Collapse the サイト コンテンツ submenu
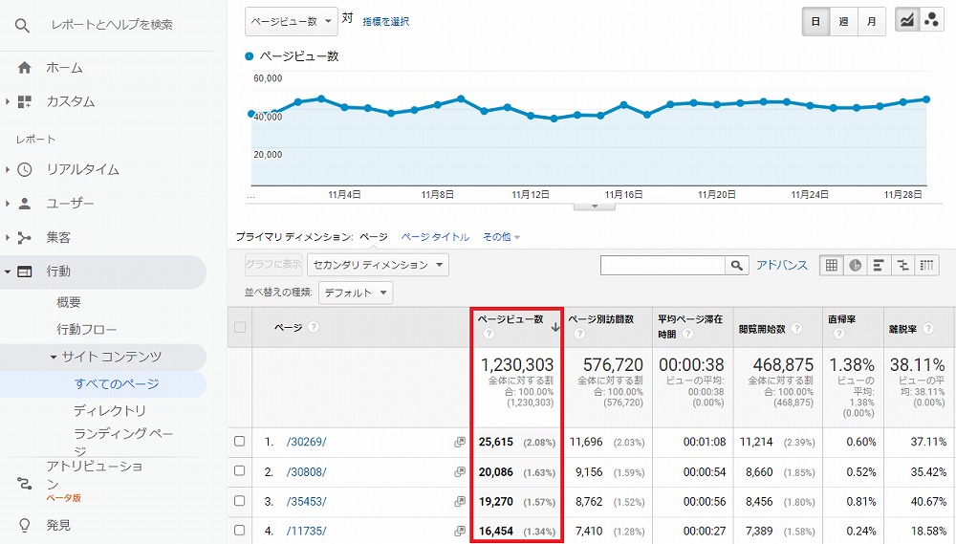 [54, 358]
